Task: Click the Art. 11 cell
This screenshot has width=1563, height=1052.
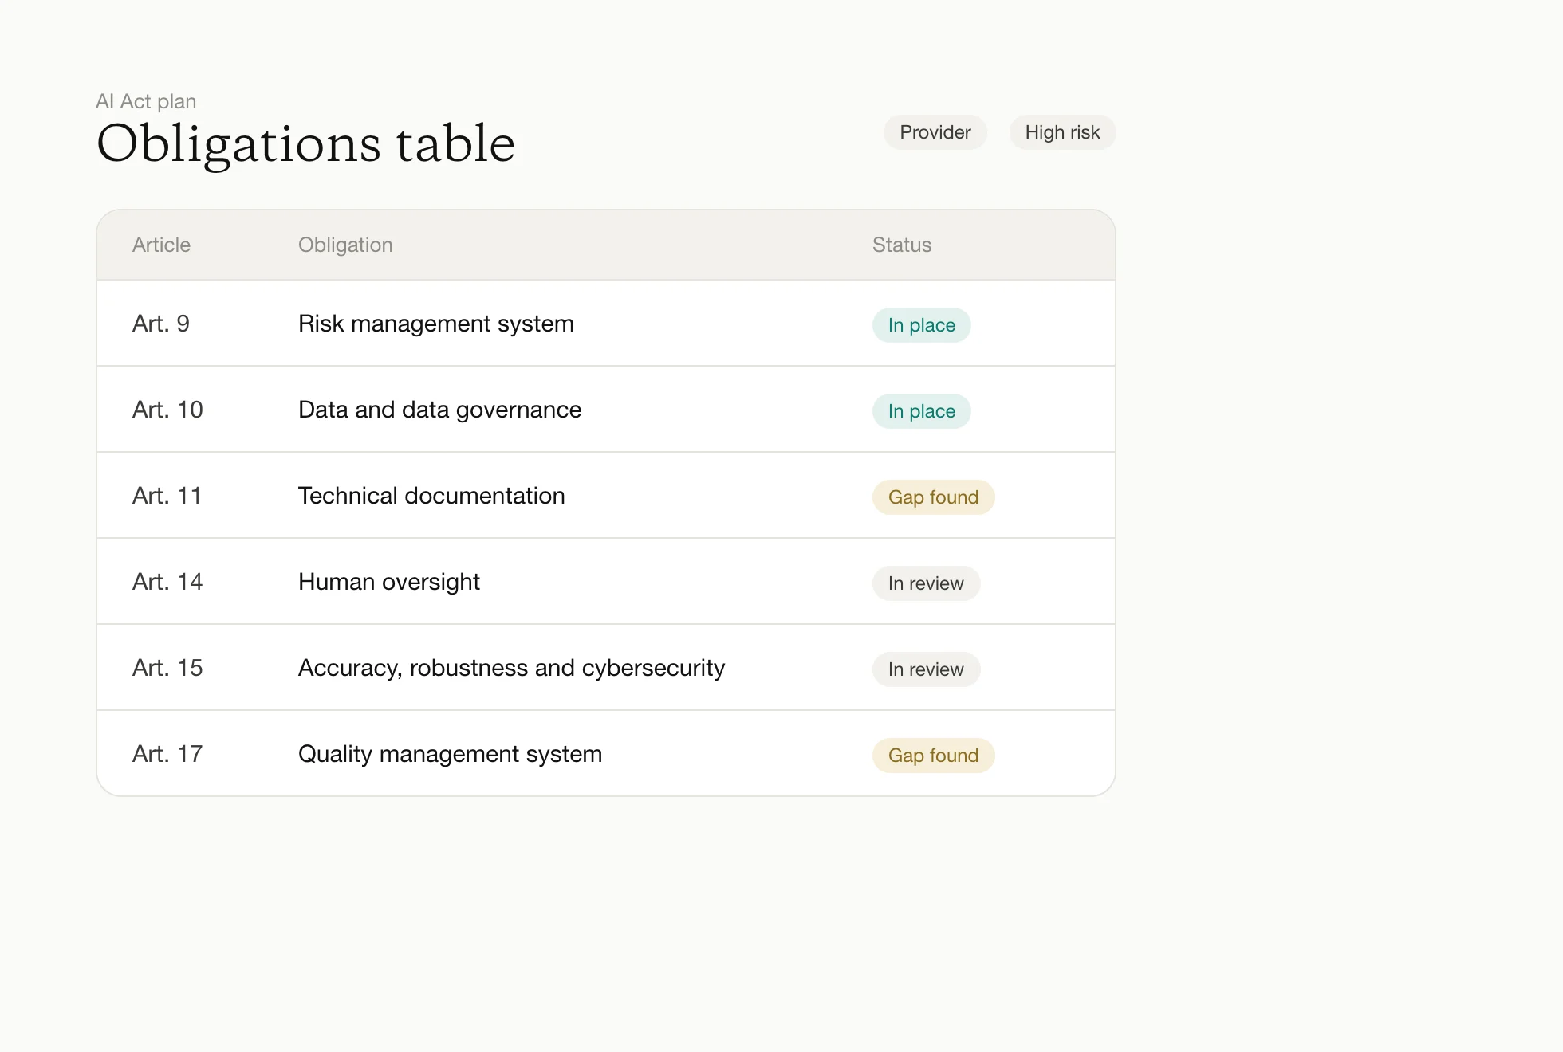Action: [167, 496]
